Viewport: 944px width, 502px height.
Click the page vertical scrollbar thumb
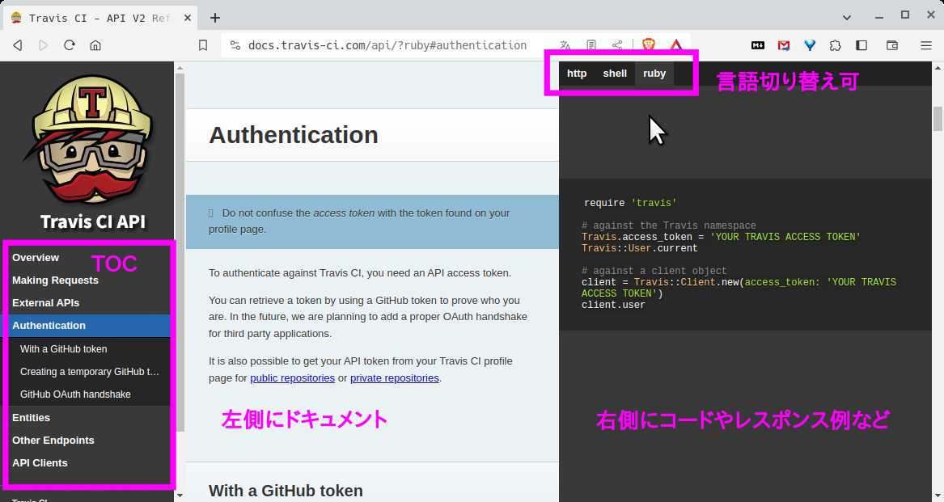938,119
